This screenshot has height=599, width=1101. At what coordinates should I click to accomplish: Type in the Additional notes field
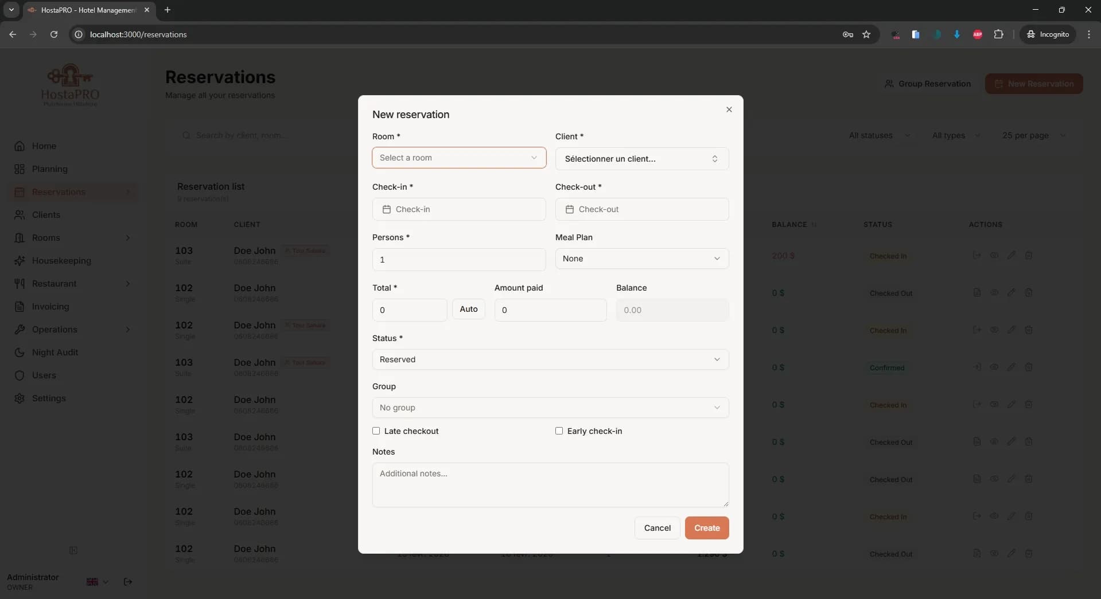549,484
